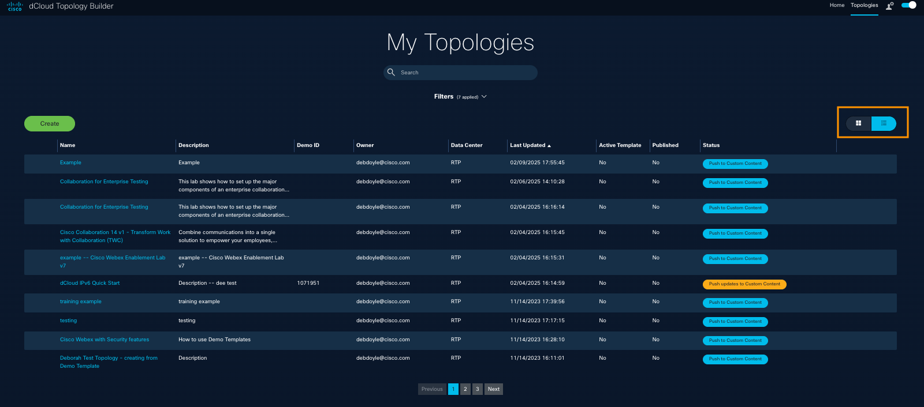Push to Custom Content for 02/06/2025 row

pyautogui.click(x=735, y=183)
